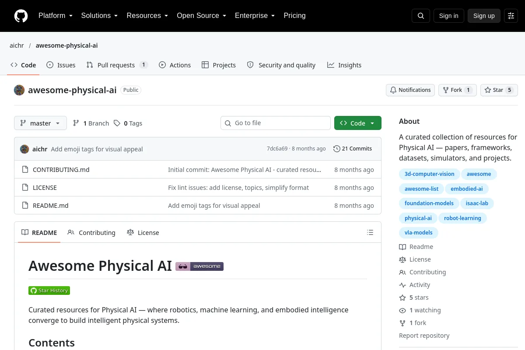525x350 pixels.
Task: Switch to the Issues tab
Action: pyautogui.click(x=61, y=65)
